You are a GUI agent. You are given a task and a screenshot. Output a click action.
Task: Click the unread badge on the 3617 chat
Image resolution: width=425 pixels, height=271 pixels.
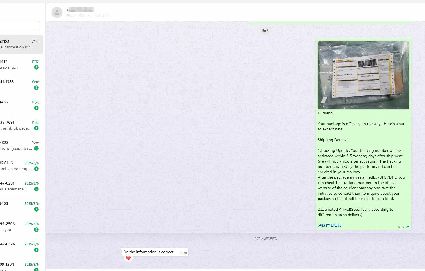pos(36,67)
